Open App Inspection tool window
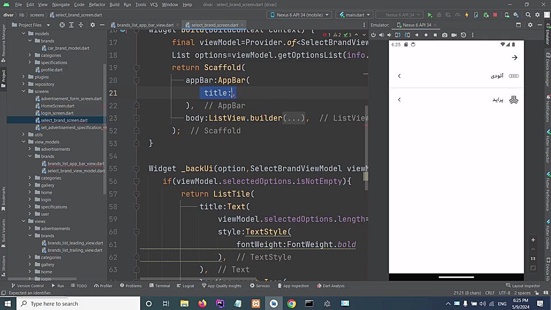The height and width of the screenshot is (310, 551). click(x=293, y=286)
